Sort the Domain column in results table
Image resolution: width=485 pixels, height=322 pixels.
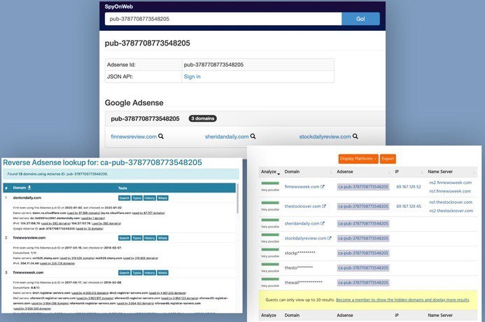tap(330, 172)
